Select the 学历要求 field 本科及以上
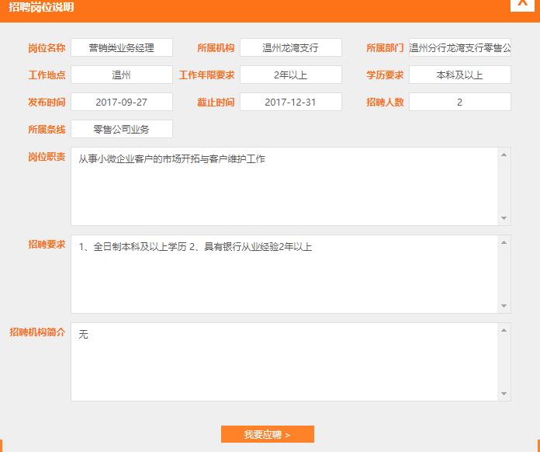The height and width of the screenshot is (452, 540). click(459, 75)
